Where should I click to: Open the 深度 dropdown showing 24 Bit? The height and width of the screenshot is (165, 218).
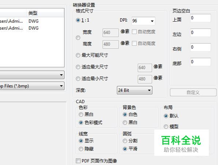pyautogui.click(x=134, y=90)
